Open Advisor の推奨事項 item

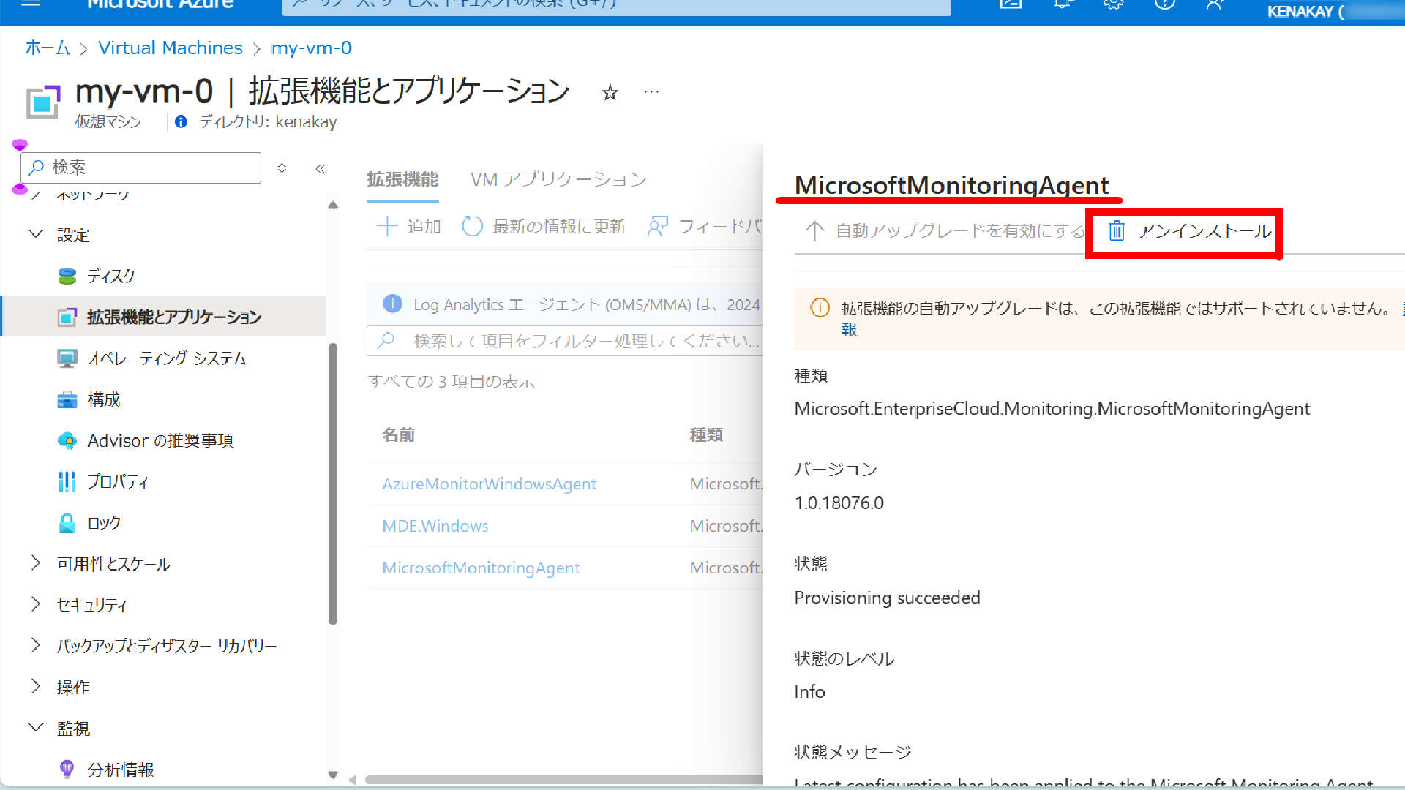tap(160, 441)
